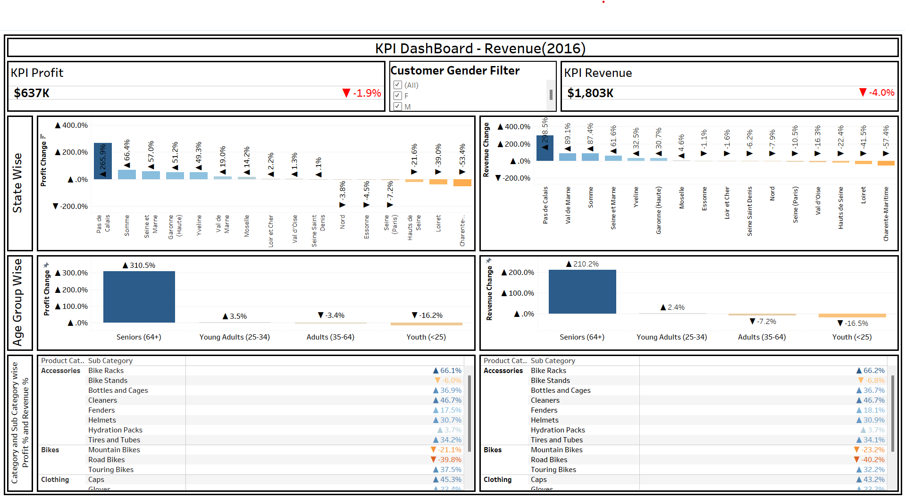Click the Cleaners row in the profit table
The width and height of the screenshot is (905, 498).
[x=251, y=400]
